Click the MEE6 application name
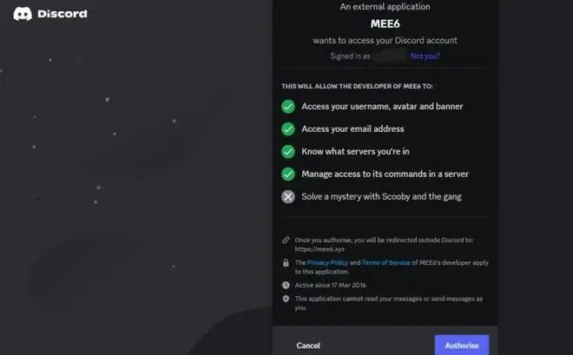 coord(384,23)
